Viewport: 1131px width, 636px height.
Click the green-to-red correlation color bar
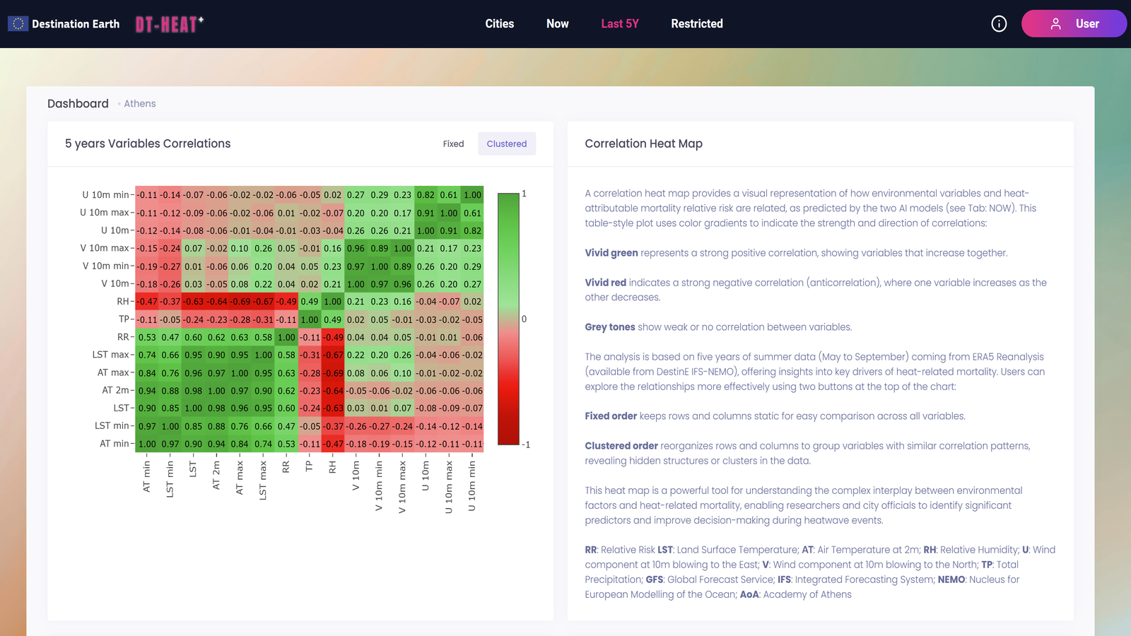coord(508,319)
